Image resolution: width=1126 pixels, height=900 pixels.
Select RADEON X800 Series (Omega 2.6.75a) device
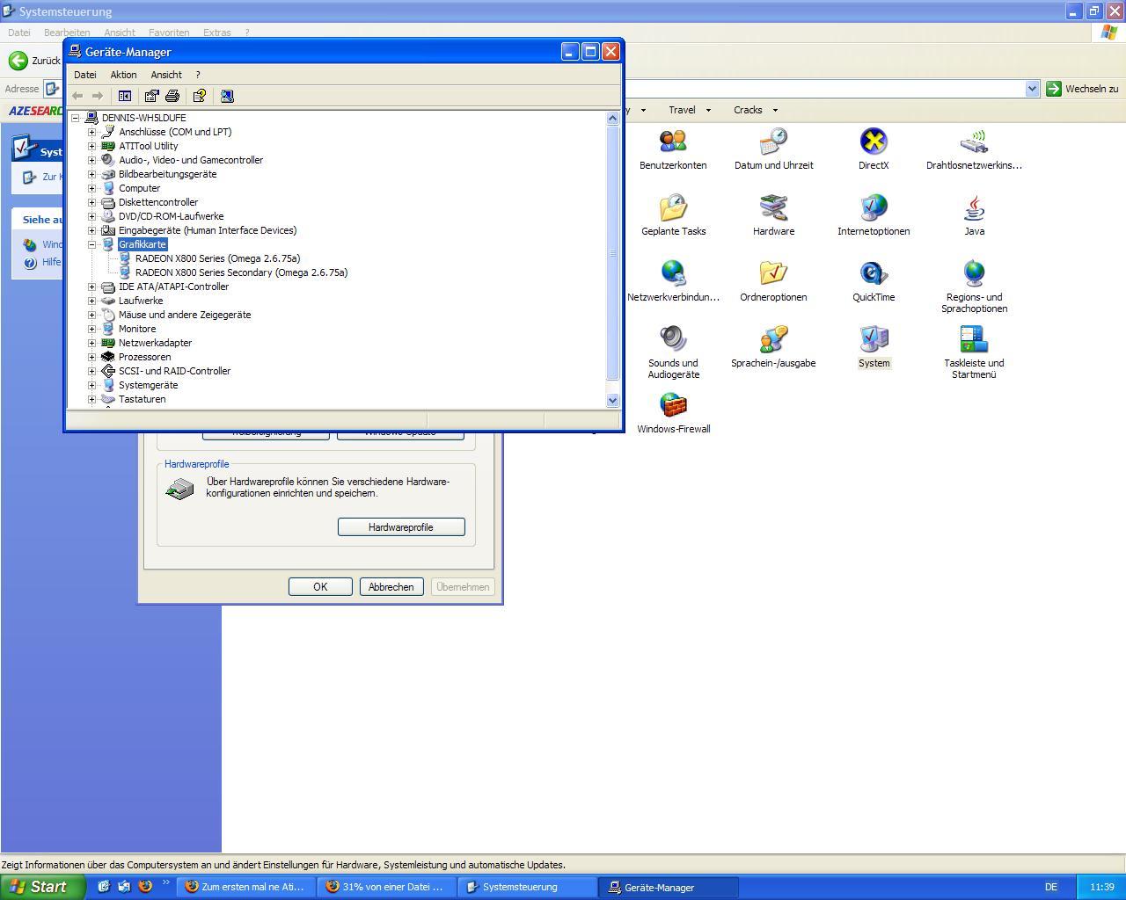(217, 258)
